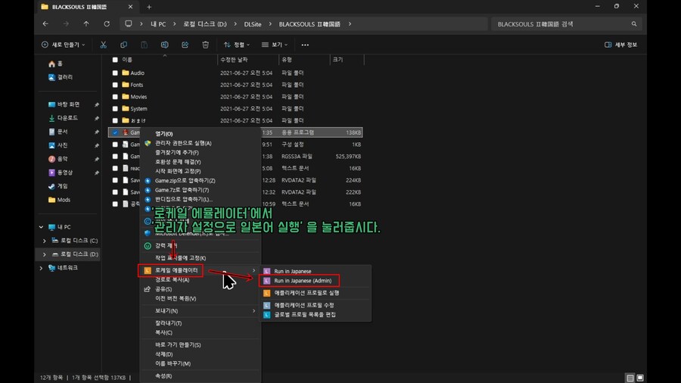Open the three-dot more options menu
Screen dimensions: 681x383
305,45
